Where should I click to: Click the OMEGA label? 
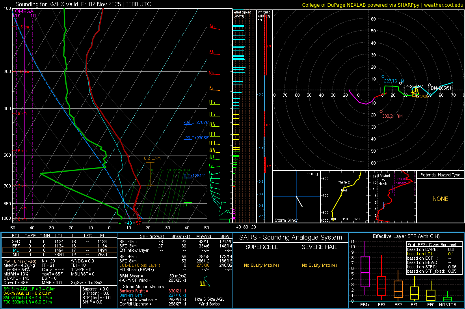[x=24, y=11]
